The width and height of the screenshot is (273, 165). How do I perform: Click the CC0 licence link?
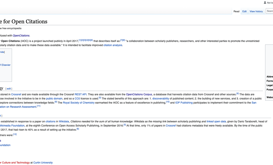click(77, 98)
